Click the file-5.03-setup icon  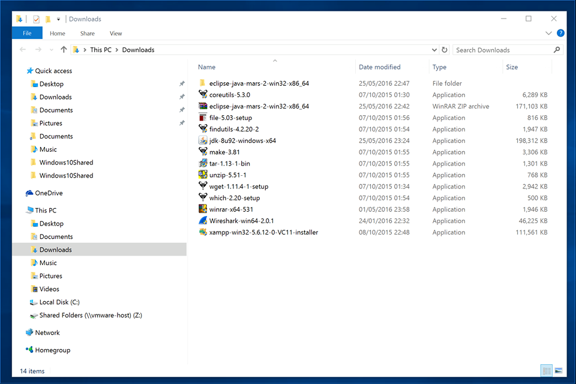203,117
